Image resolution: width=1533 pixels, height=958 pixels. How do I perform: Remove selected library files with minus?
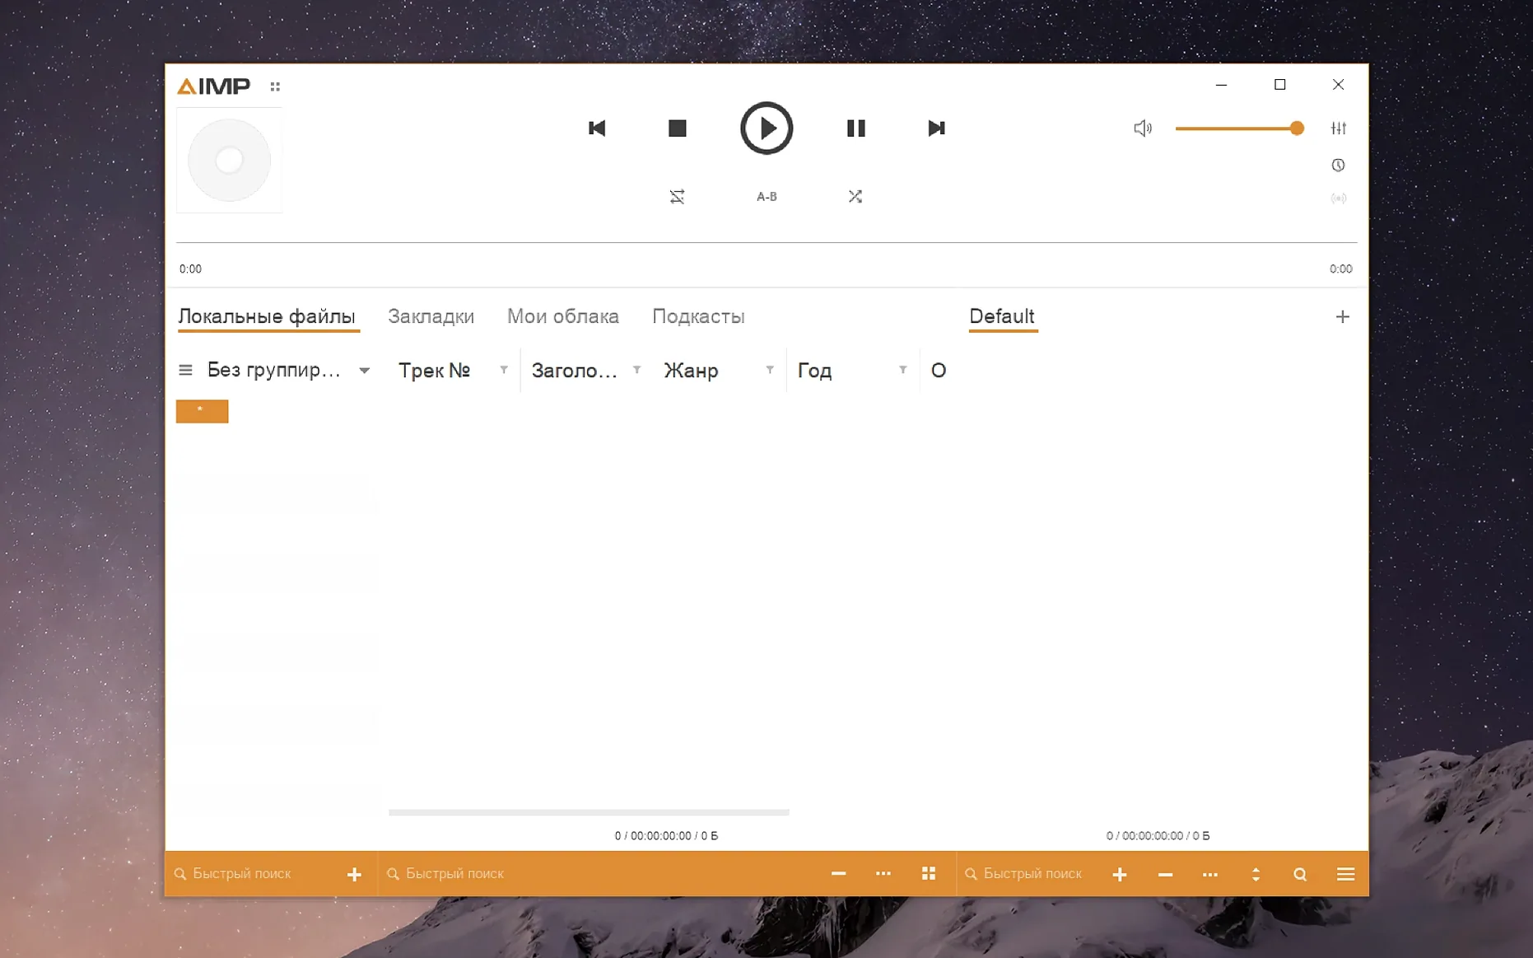point(838,874)
